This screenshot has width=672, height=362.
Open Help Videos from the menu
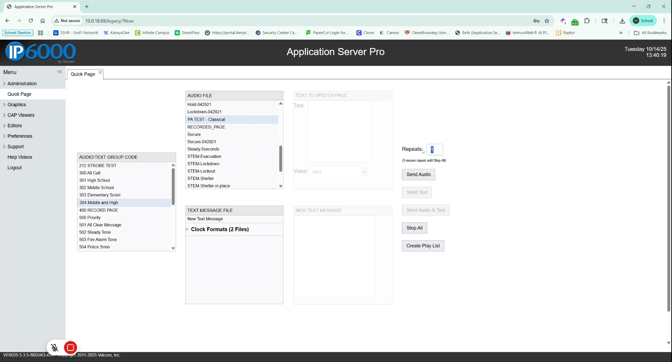[x=20, y=157]
